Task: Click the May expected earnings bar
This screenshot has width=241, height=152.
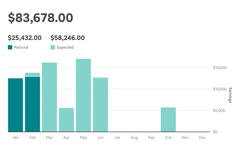Action: [83, 95]
